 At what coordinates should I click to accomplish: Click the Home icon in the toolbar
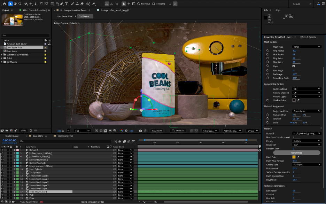click(x=5, y=4)
